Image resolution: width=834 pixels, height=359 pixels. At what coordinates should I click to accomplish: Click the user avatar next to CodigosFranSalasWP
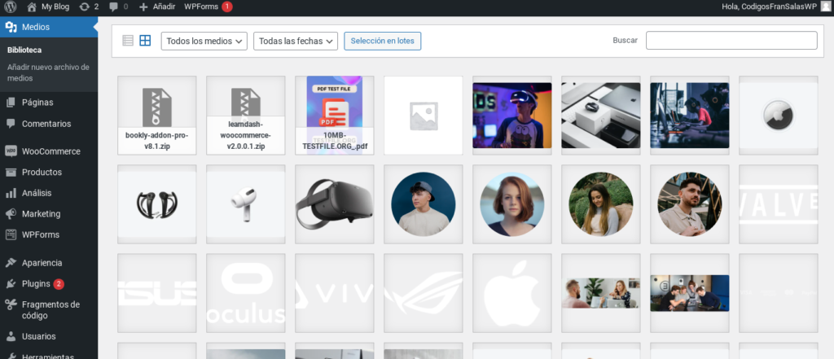(x=824, y=7)
